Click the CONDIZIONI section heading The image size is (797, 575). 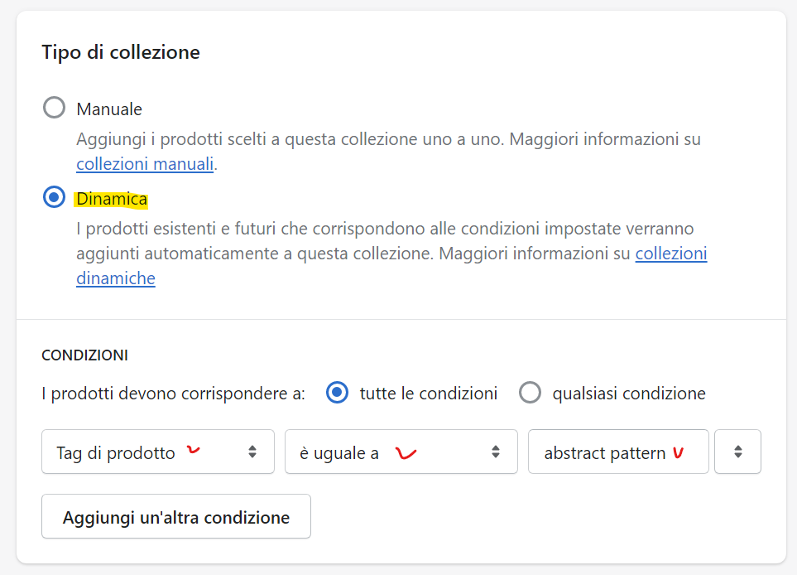(x=85, y=355)
